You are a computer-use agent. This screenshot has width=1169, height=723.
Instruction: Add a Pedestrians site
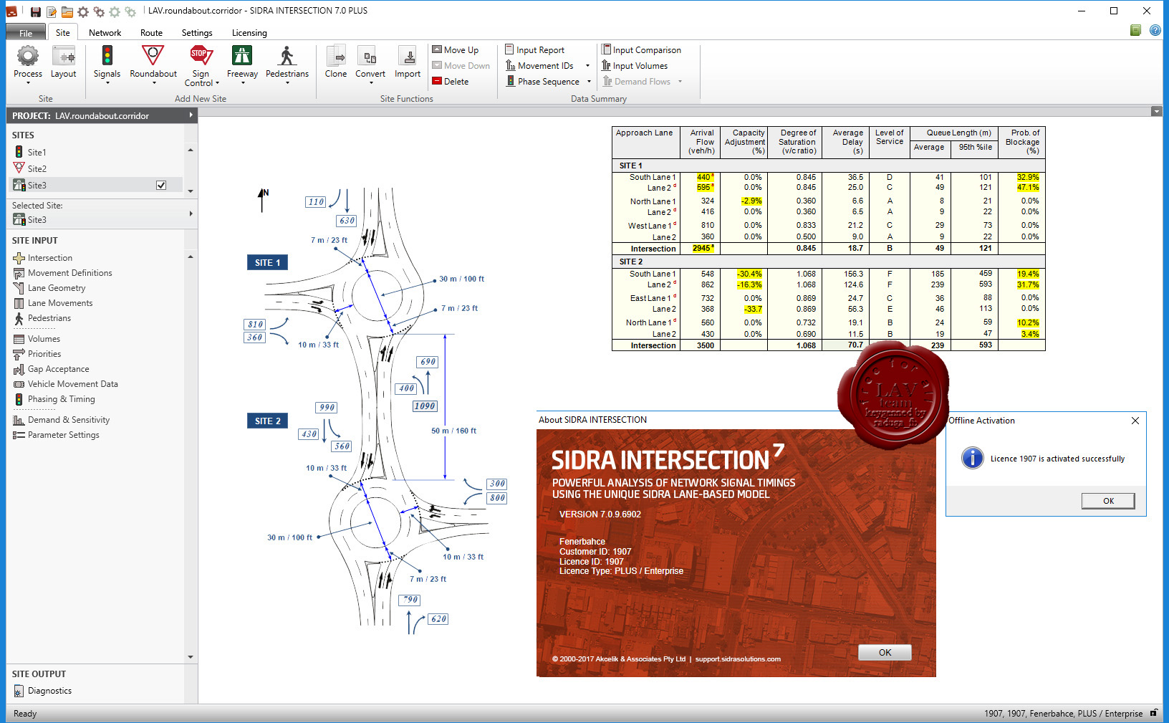(x=287, y=63)
